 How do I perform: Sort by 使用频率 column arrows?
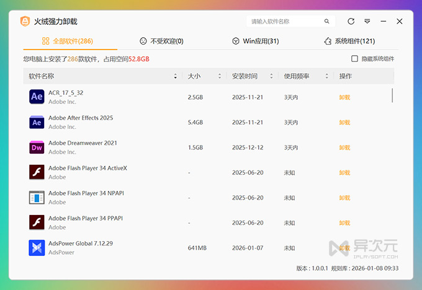pyautogui.click(x=326, y=76)
